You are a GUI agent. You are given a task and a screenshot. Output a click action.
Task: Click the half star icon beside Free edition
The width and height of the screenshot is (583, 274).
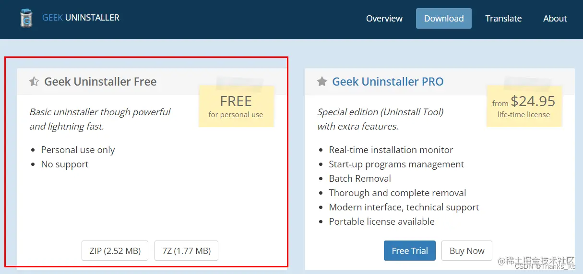click(34, 82)
